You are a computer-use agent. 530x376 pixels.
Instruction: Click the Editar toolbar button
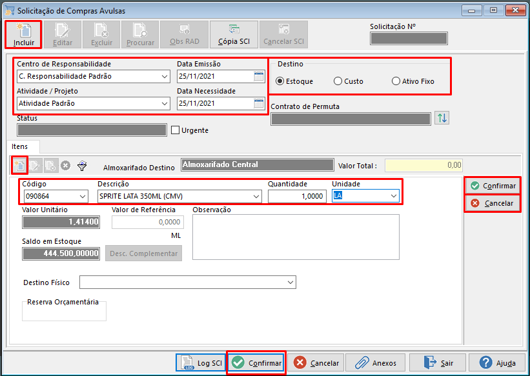62,34
